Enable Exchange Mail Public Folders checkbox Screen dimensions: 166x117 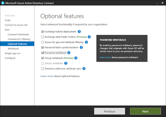point(43,37)
